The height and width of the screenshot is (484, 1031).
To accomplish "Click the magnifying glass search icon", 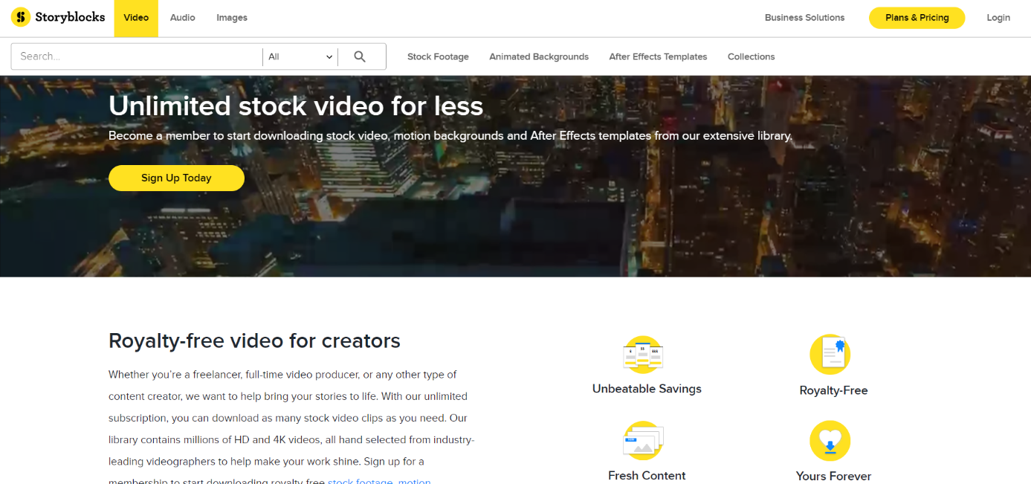I will pos(360,57).
